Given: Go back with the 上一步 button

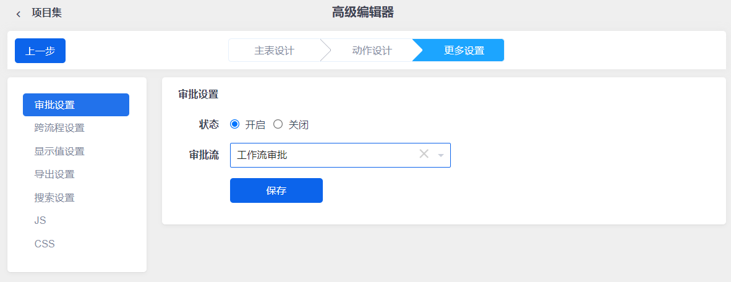Looking at the screenshot, I should pyautogui.click(x=40, y=51).
